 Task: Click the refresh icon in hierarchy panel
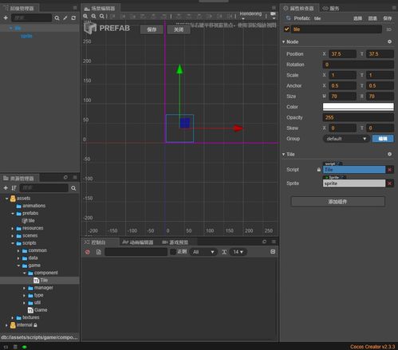[73, 18]
